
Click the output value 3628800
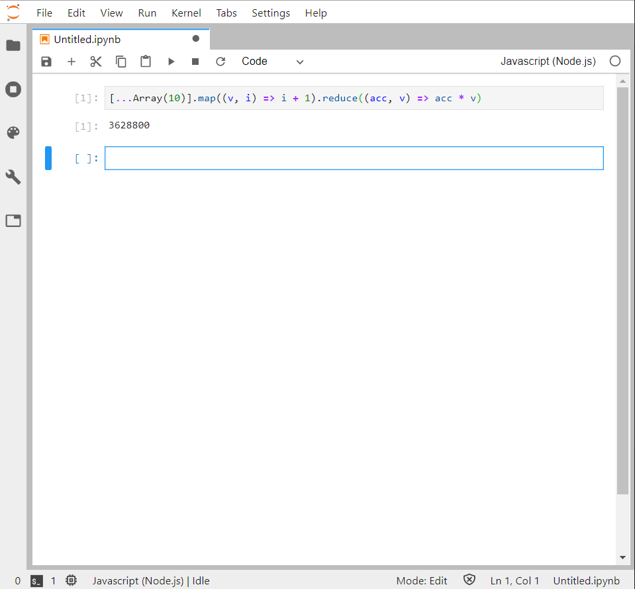click(x=129, y=126)
